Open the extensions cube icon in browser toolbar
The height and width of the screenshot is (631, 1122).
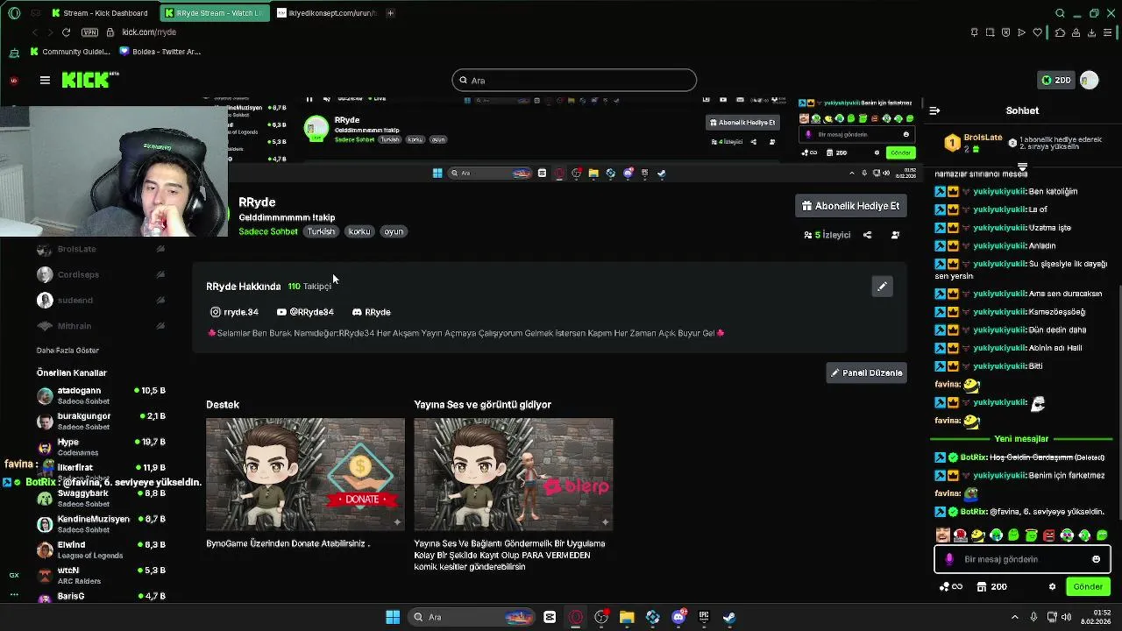(x=1059, y=32)
